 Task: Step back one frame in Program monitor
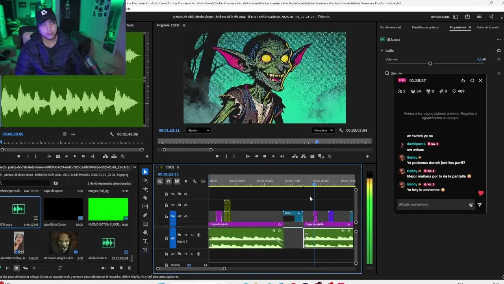pos(256,156)
